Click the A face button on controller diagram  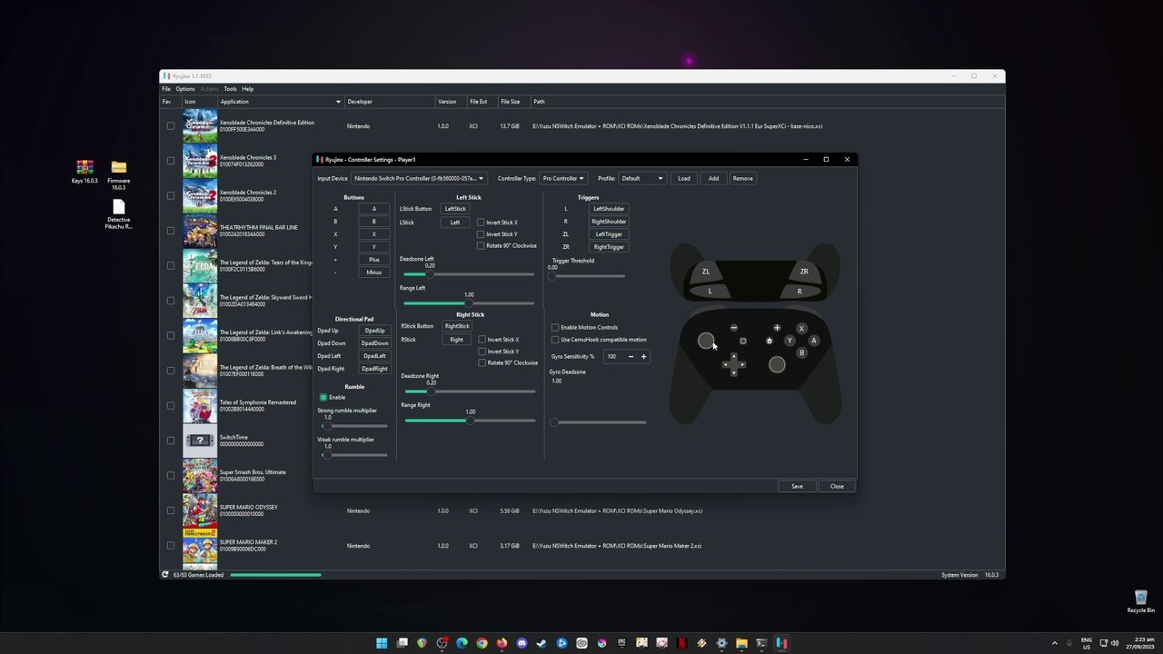[813, 341]
